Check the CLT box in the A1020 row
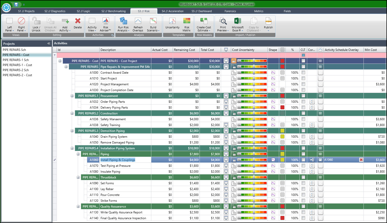 [x=303, y=84]
